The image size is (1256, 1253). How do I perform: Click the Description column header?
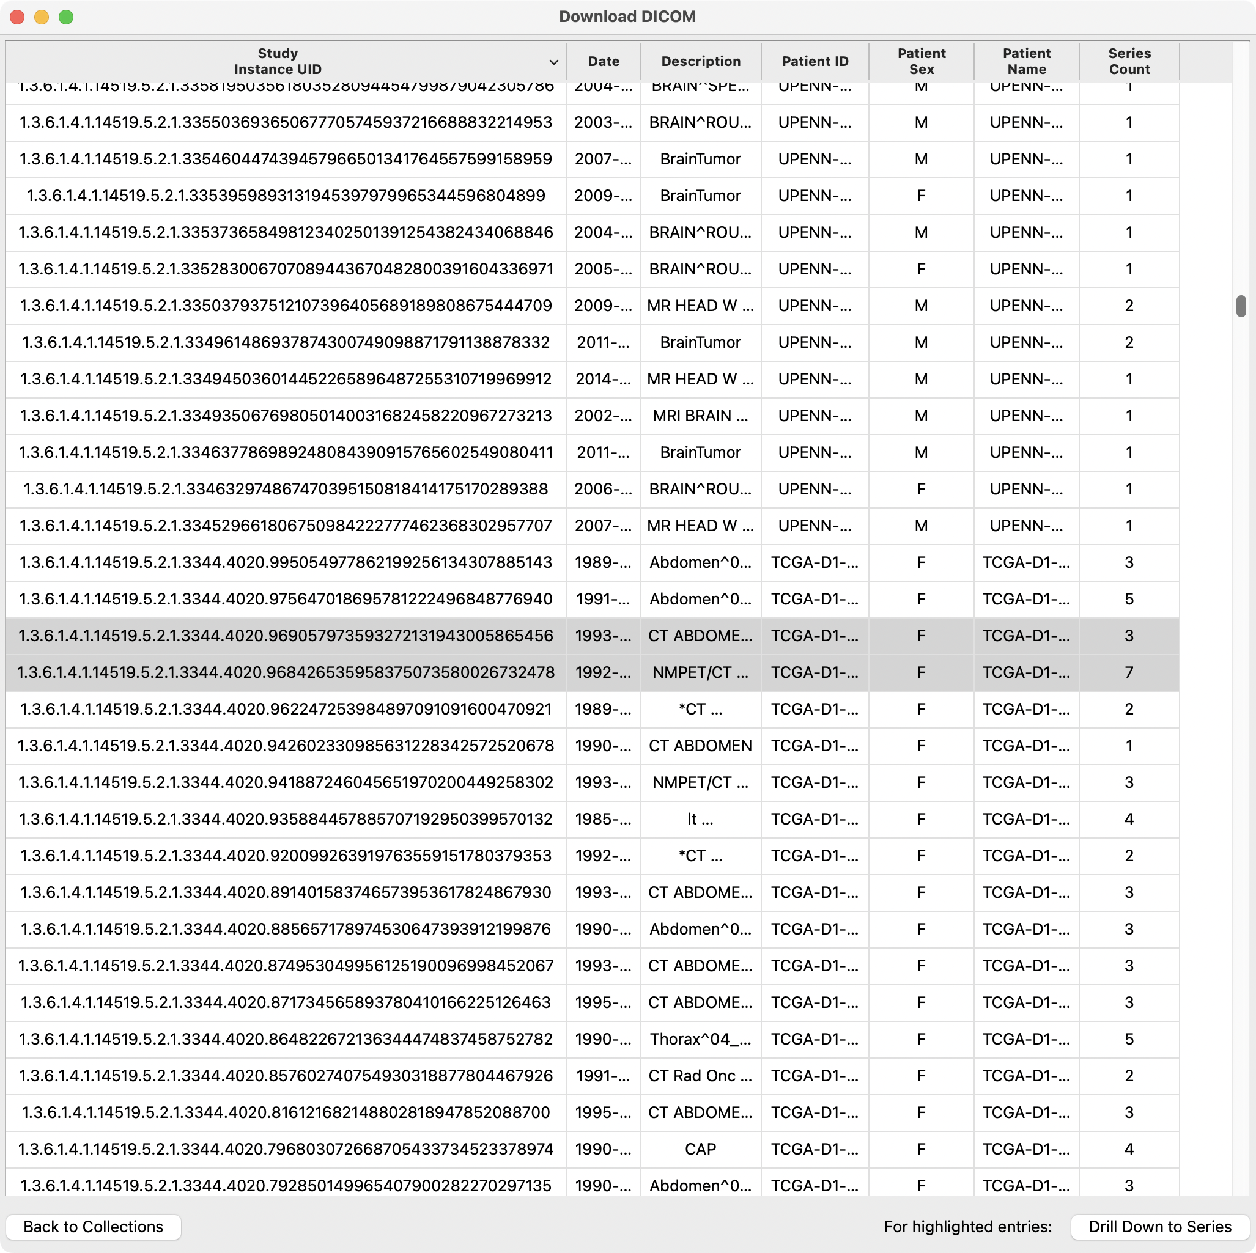tap(700, 61)
